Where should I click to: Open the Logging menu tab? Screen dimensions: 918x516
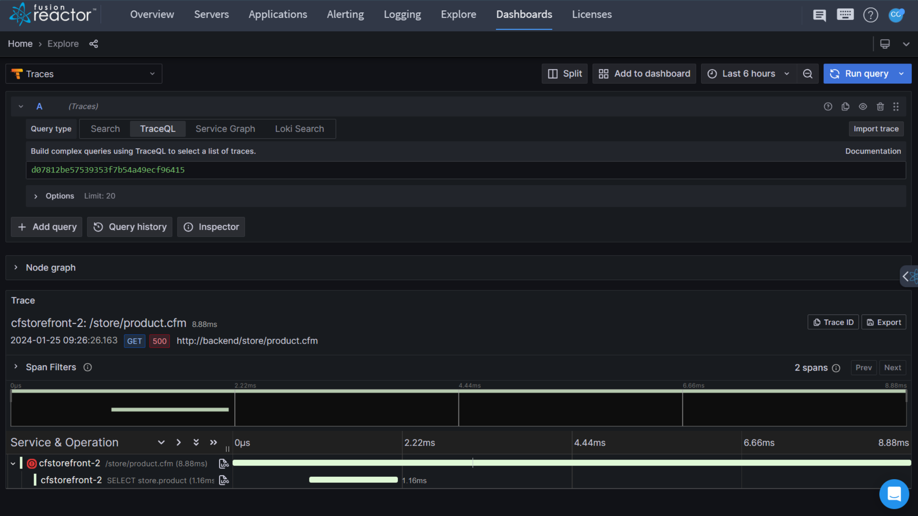402,15
